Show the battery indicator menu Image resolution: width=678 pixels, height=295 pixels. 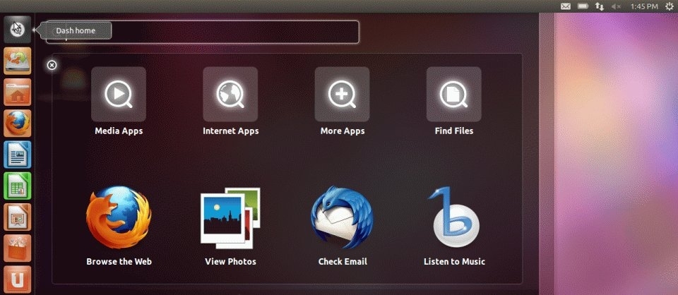coord(583,6)
